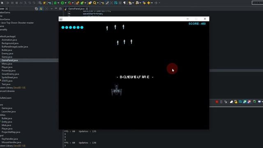Viewport: 263px width, 148px height.
Task: Open the Coverage launch dropdown arrow
Action: pyautogui.click(x=73, y=3)
